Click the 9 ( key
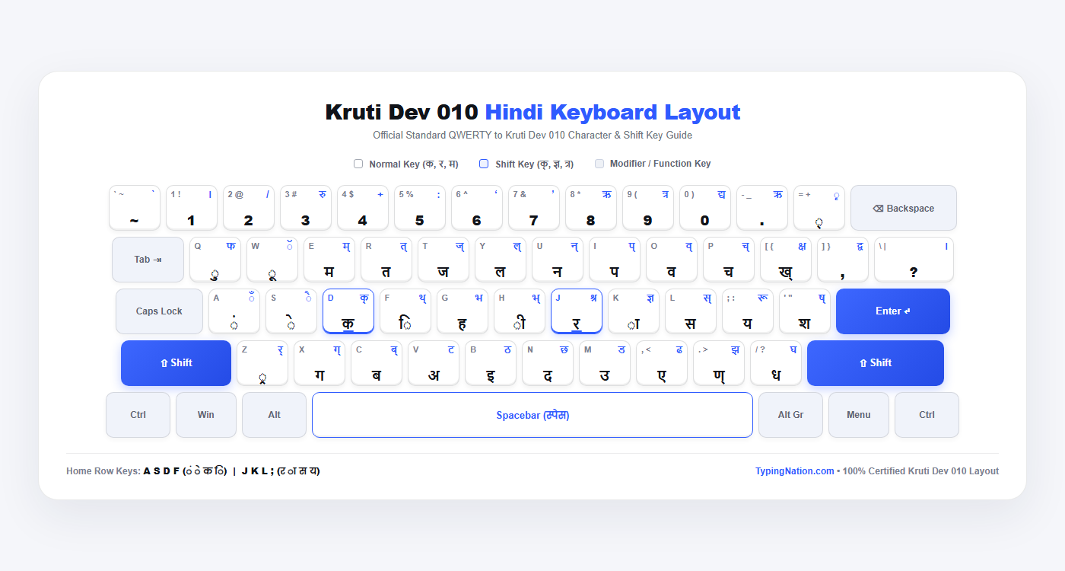The height and width of the screenshot is (571, 1065). pyautogui.click(x=647, y=208)
